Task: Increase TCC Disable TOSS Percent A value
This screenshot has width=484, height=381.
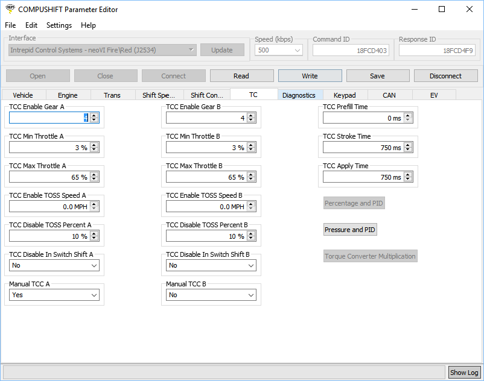Action: pyautogui.click(x=94, y=234)
